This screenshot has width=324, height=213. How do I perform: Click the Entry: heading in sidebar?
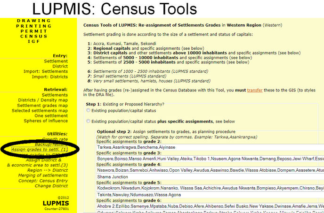tap(60, 56)
